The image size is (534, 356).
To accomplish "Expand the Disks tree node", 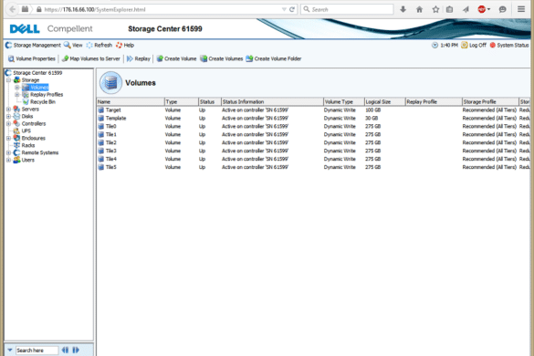I will pos(8,116).
